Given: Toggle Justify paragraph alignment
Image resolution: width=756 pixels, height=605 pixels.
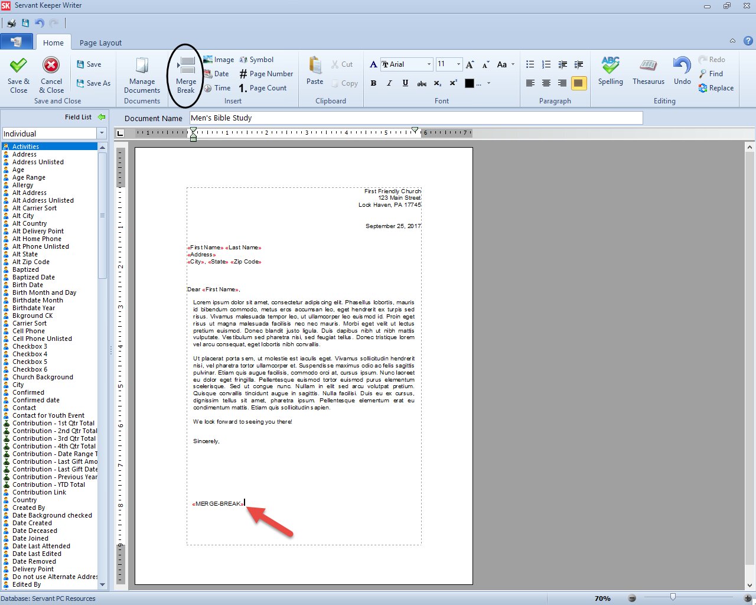Looking at the screenshot, I should [x=578, y=83].
